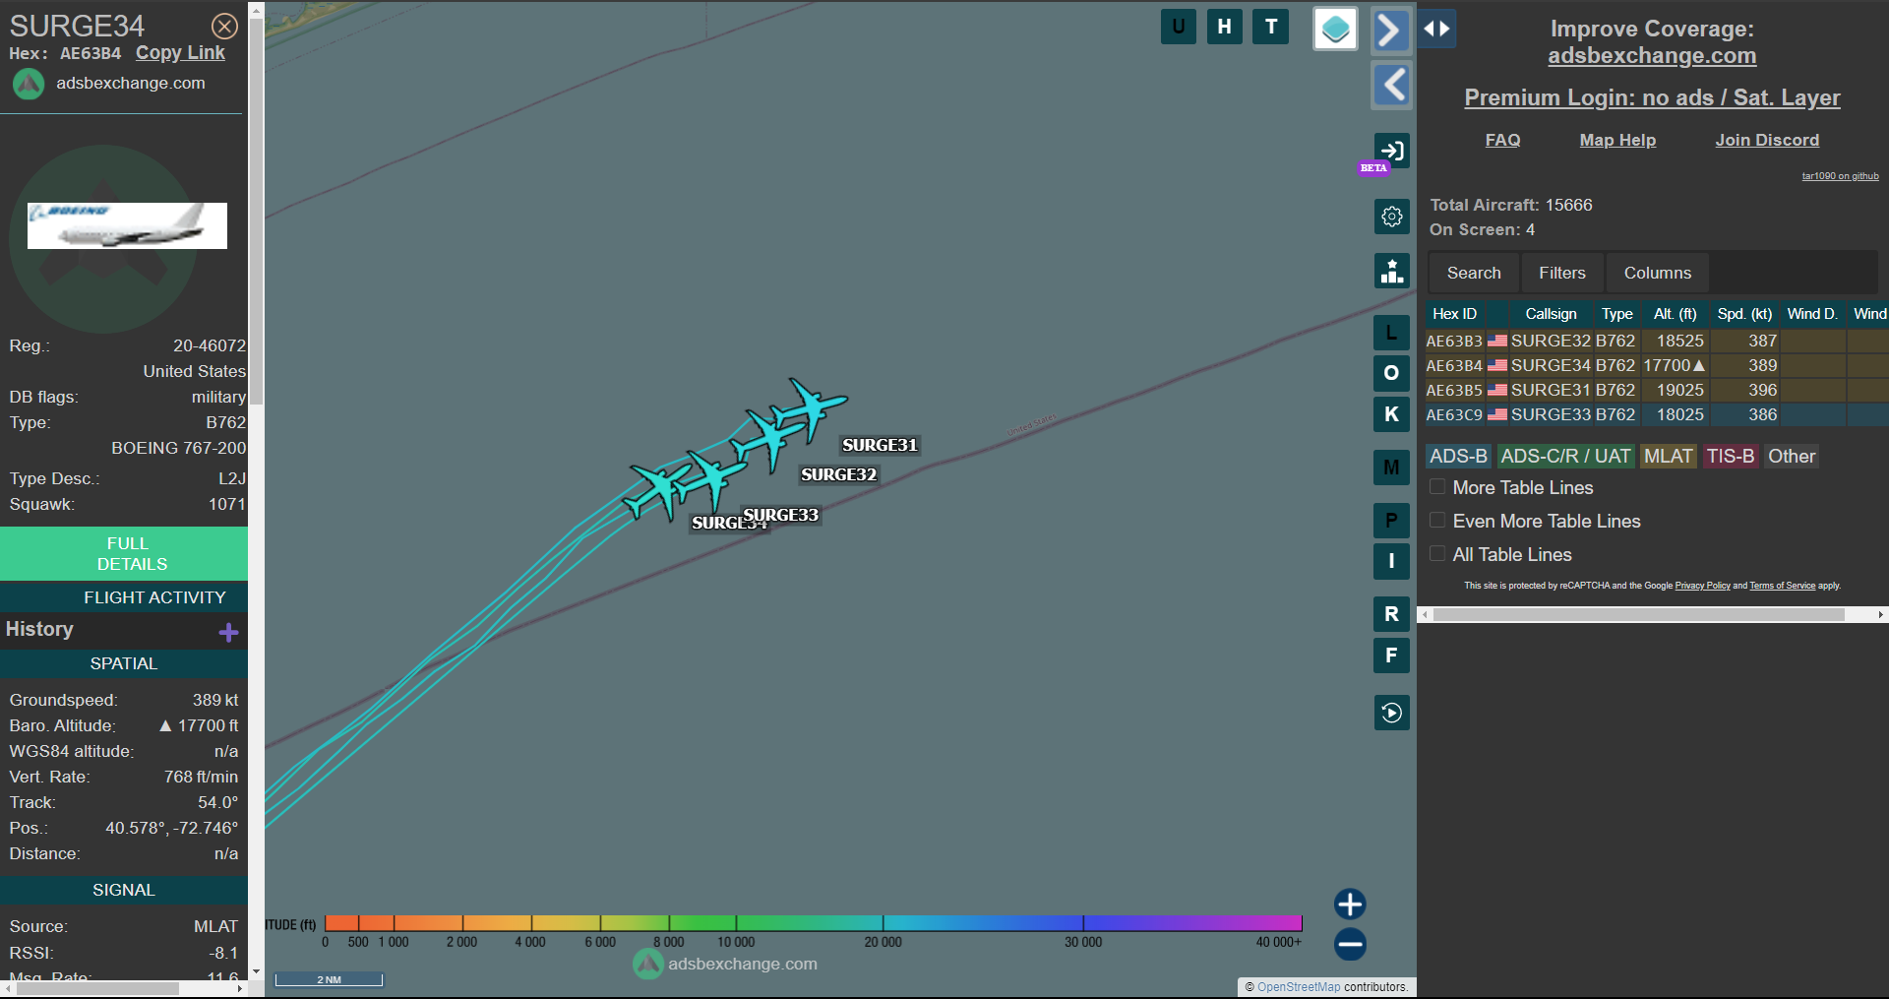Viewport: 1889px width, 999px height.
Task: Click the MLAT legend label
Action: [x=1669, y=456]
